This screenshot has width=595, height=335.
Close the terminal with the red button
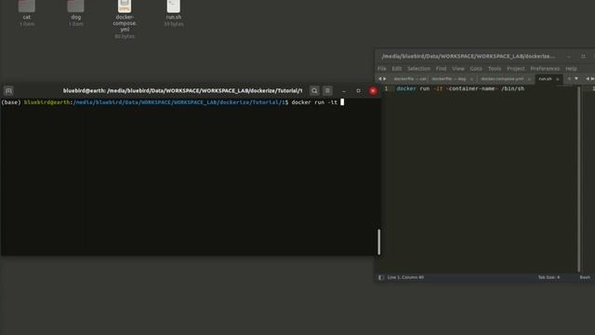[x=373, y=91]
